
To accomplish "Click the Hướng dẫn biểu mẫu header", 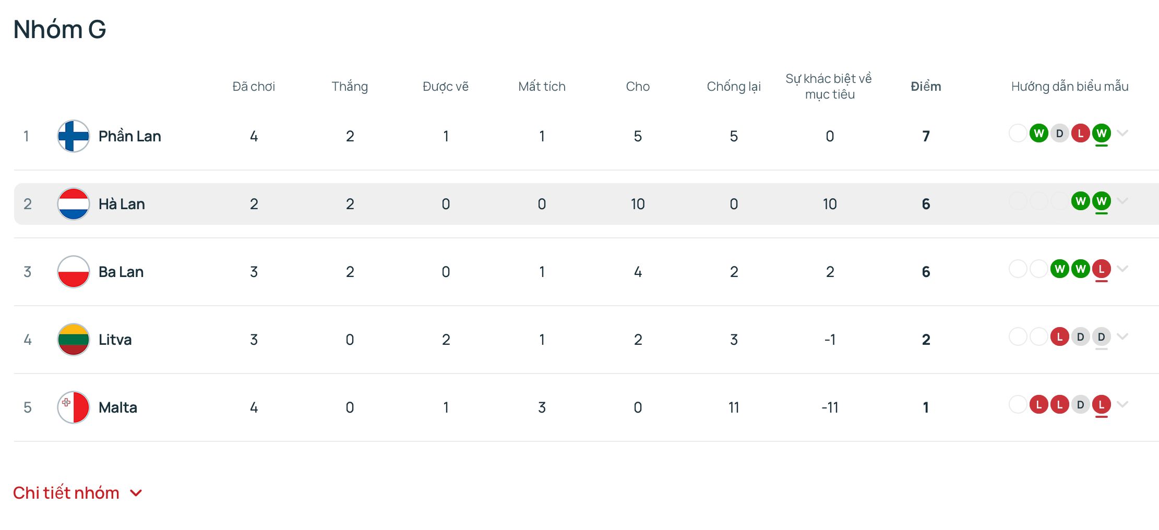I will point(1070,87).
